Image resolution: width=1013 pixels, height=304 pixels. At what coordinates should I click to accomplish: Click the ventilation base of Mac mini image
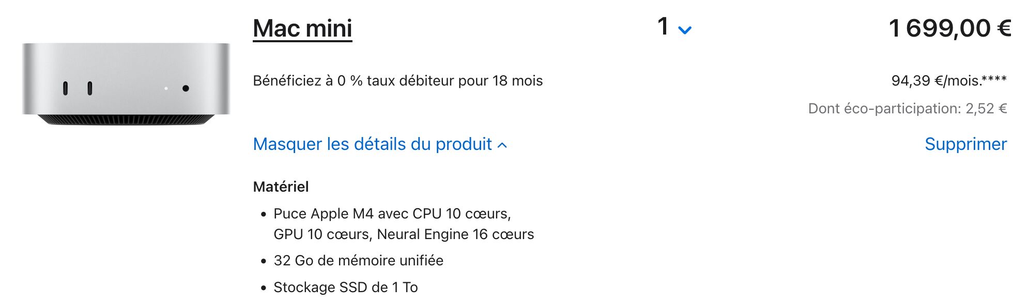(126, 120)
